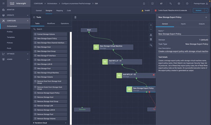The image size is (211, 125).
Task: Click the User Description field
Action: click(x=183, y=51)
